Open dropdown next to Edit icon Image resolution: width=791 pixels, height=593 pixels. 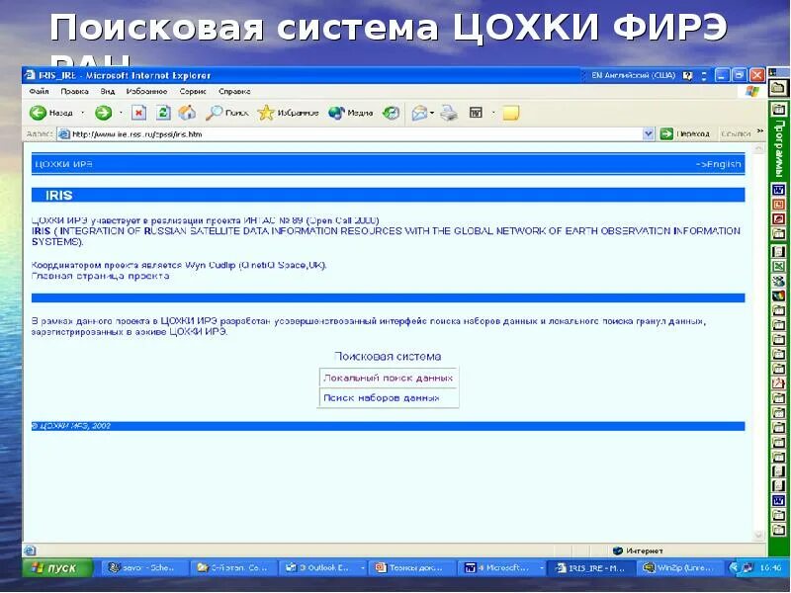tap(493, 113)
